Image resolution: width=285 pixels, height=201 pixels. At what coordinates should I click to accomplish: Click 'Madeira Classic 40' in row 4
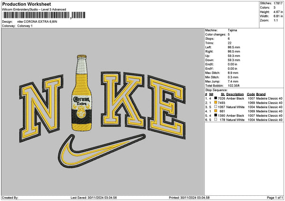tap(269, 111)
